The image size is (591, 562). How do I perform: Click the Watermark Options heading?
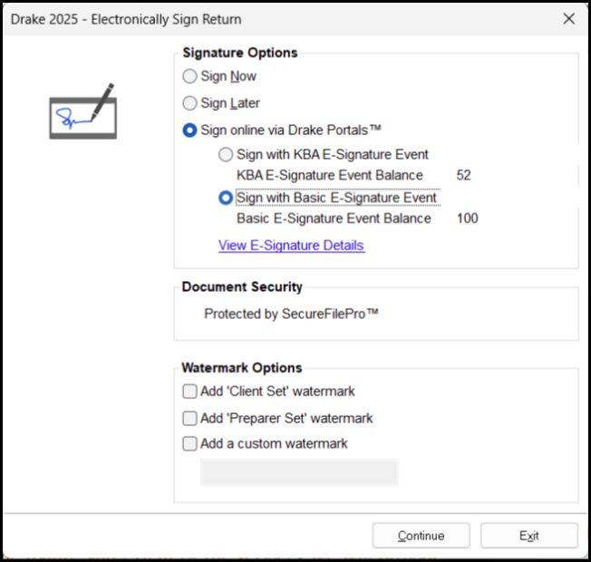(x=241, y=368)
